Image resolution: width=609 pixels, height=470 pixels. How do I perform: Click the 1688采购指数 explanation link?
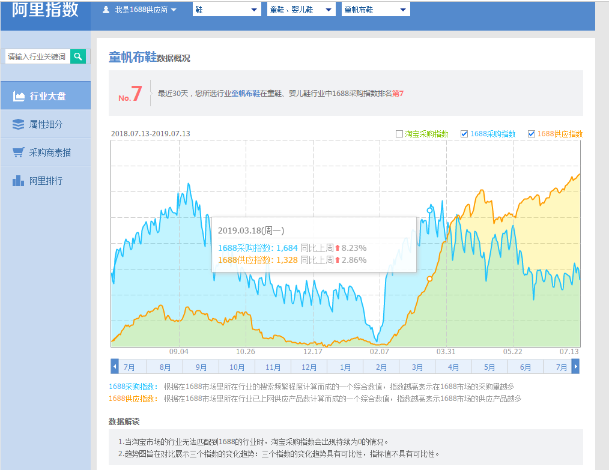pyautogui.click(x=130, y=387)
